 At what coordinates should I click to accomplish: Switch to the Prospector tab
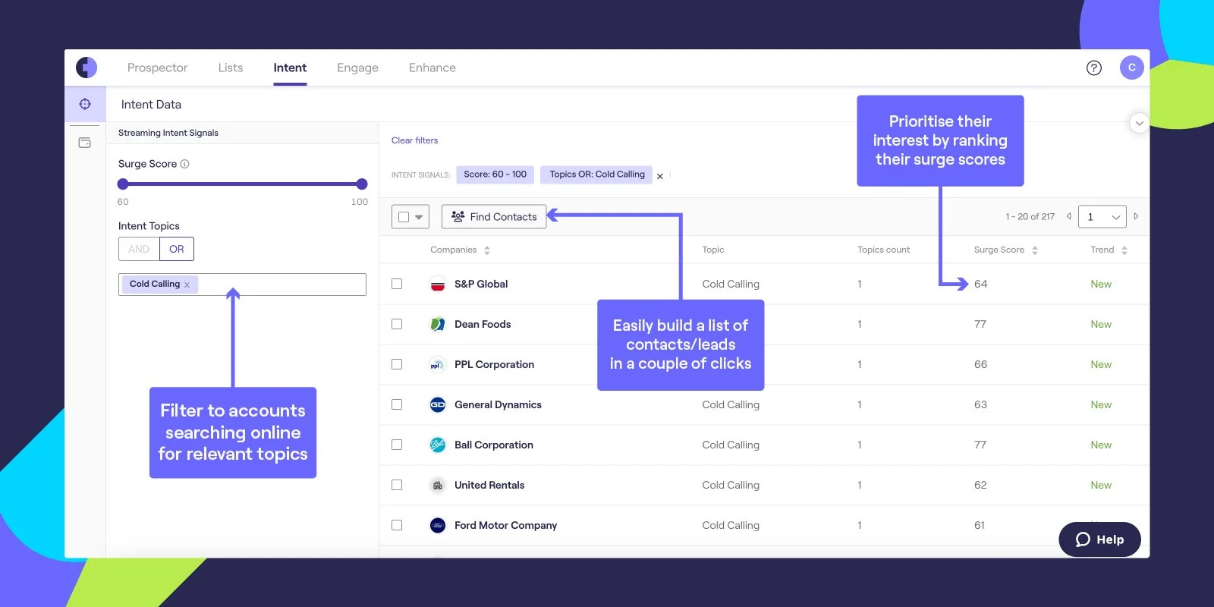tap(157, 68)
